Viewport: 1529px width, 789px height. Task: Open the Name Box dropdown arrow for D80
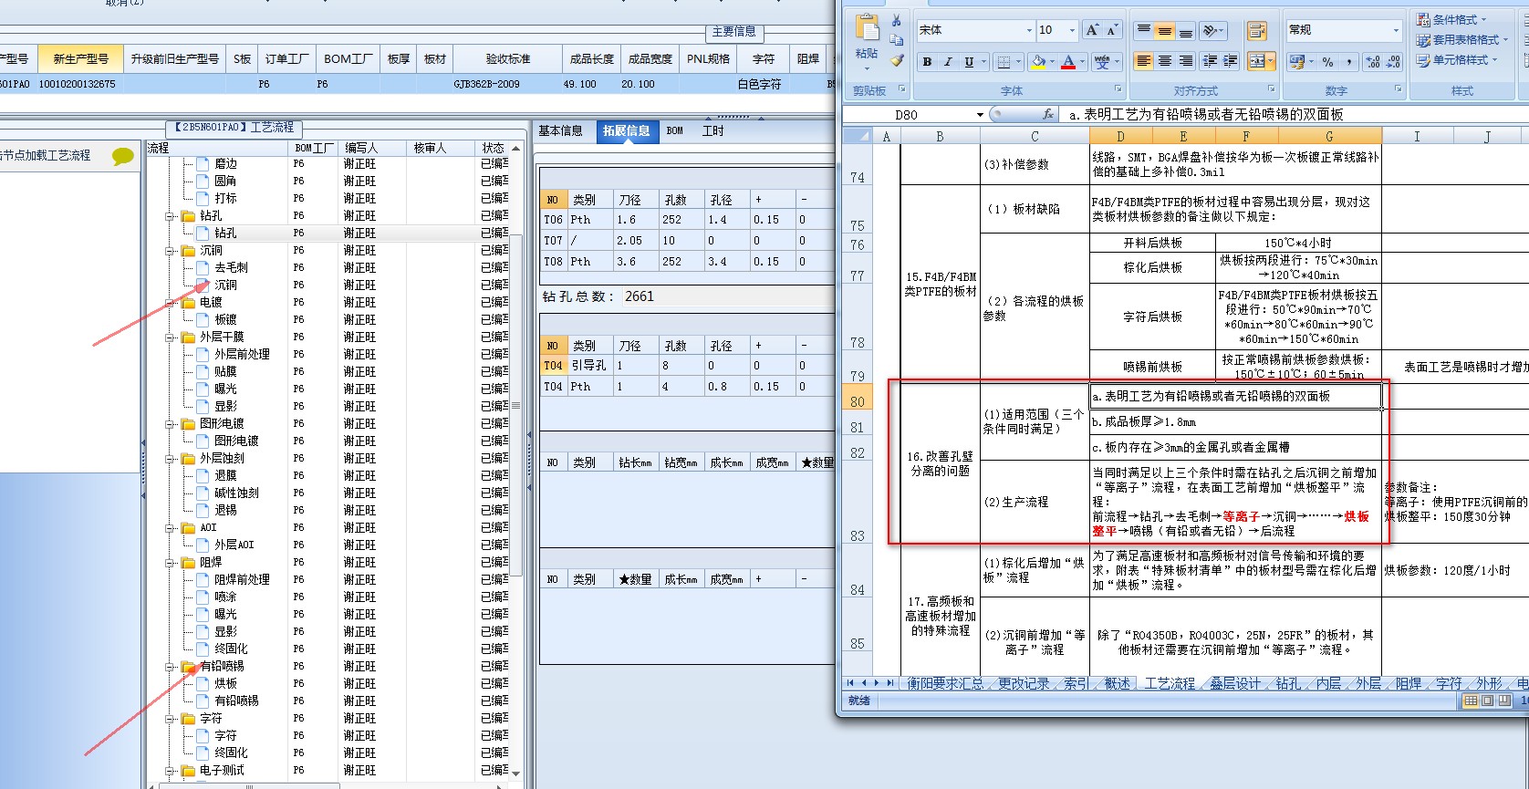click(x=980, y=115)
